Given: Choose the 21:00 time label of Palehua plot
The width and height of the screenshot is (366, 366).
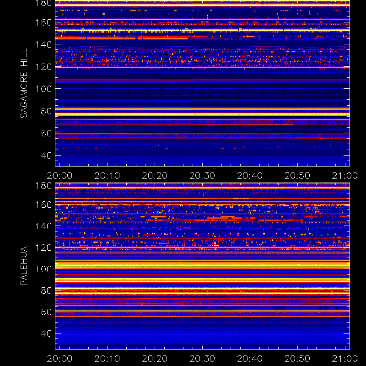Looking at the screenshot, I should (345, 359).
